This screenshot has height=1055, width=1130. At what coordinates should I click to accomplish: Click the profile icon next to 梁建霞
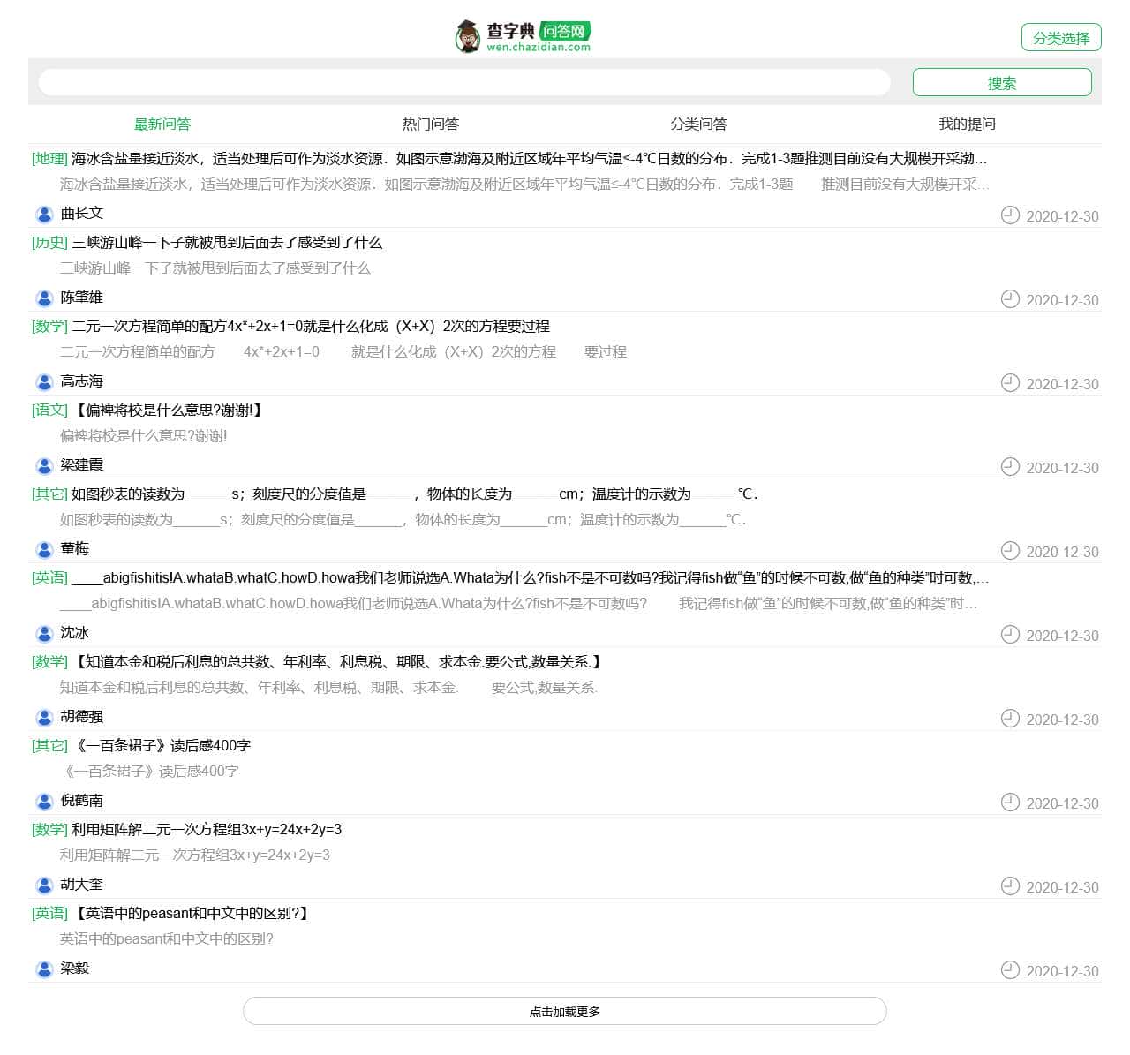(44, 465)
